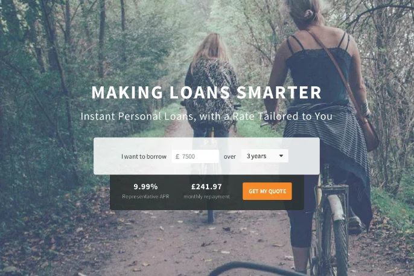Select the word MAKING in the headline
This screenshot has width=414, height=276.
[127, 92]
